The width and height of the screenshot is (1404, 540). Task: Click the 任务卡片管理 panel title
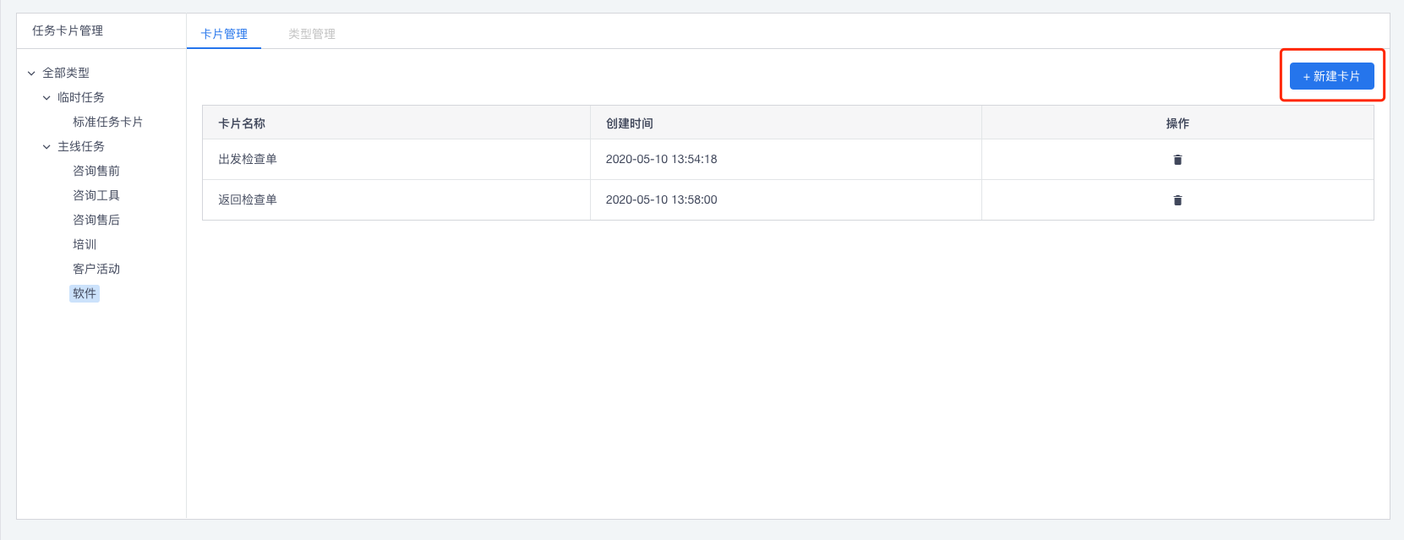68,30
